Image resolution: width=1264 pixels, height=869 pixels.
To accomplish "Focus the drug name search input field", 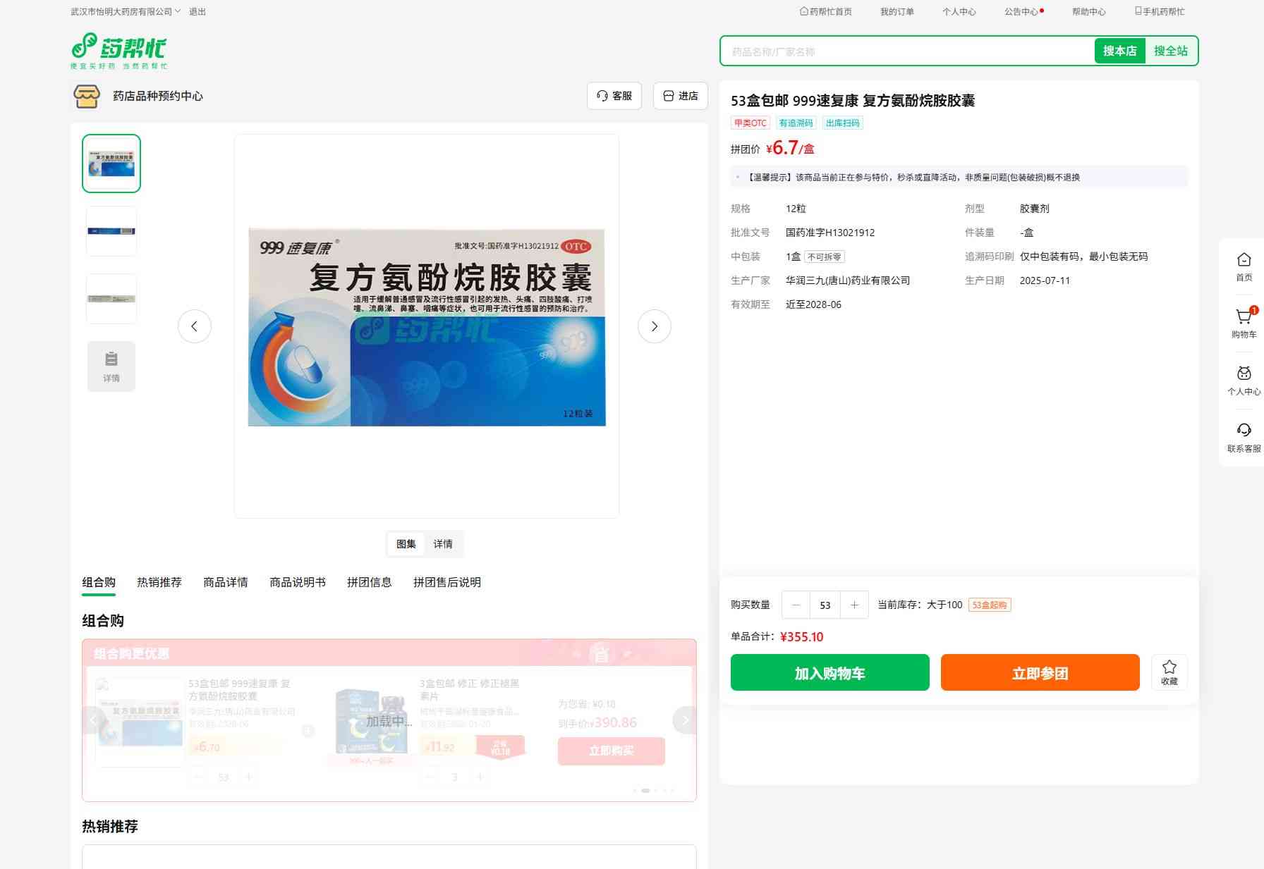I will pos(906,51).
